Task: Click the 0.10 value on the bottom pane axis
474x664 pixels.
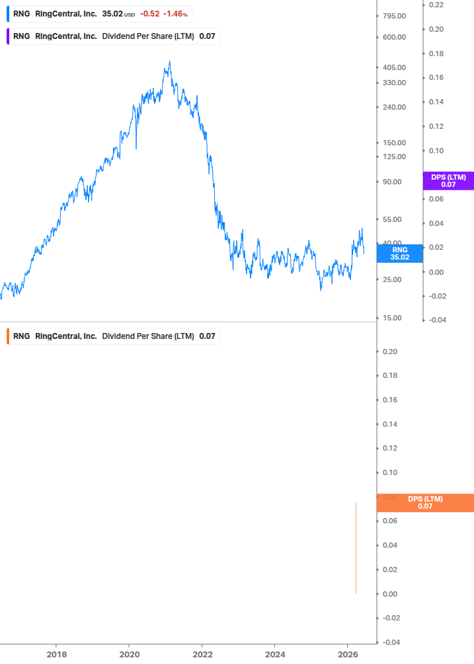Action: (389, 472)
